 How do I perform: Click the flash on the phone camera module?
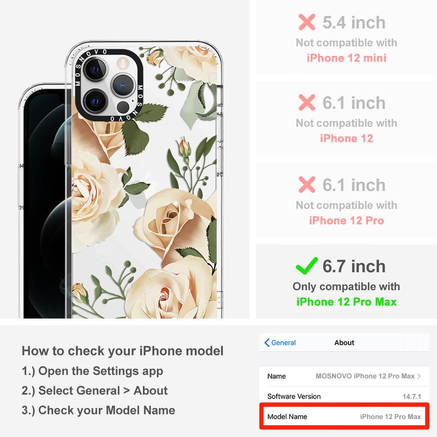pyautogui.click(x=122, y=63)
